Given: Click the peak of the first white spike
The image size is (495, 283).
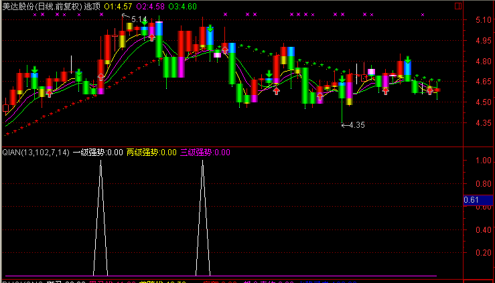Looking at the screenshot, I should [x=100, y=161].
